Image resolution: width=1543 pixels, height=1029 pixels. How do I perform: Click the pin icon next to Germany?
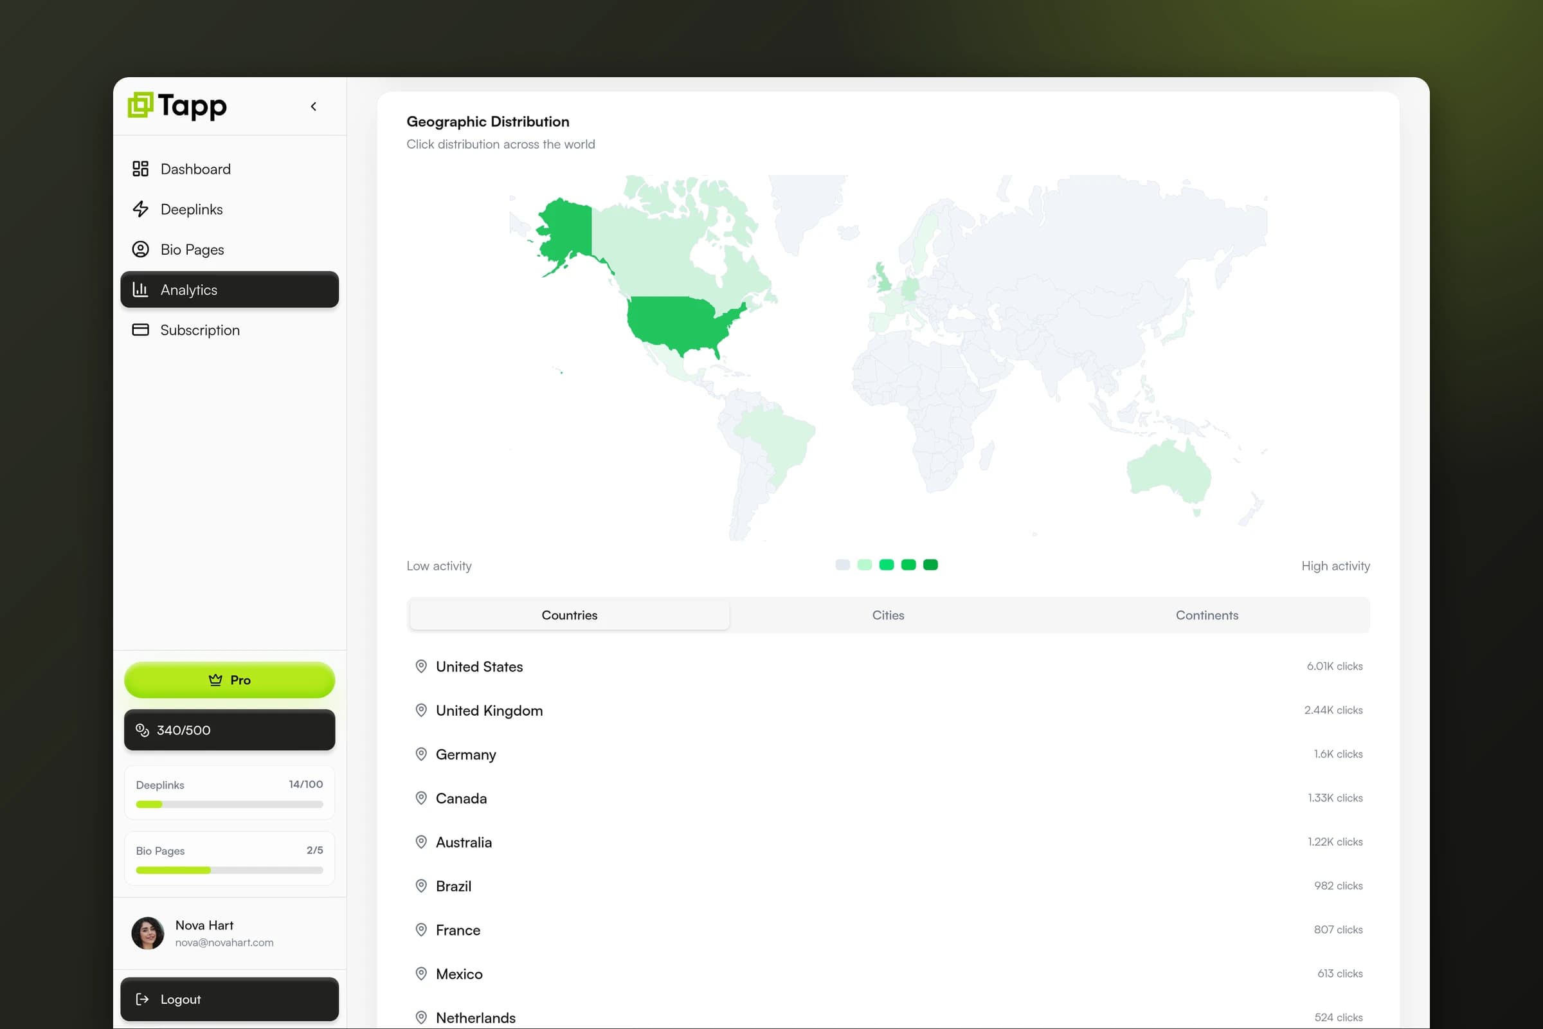click(x=421, y=754)
